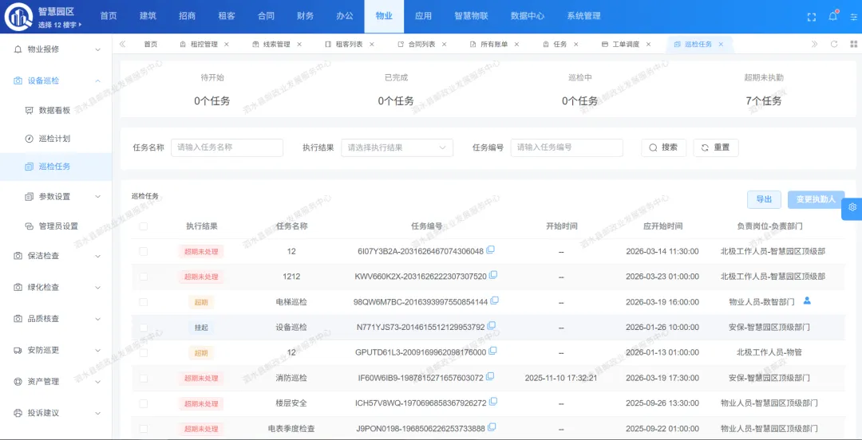Click the 搜索 button
862x440 pixels.
click(x=663, y=147)
